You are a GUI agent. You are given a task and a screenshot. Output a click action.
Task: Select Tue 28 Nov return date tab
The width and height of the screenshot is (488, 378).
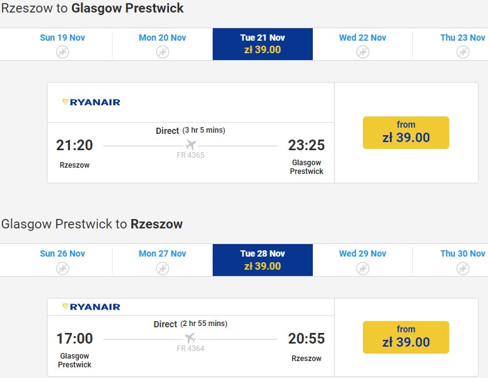[263, 260]
